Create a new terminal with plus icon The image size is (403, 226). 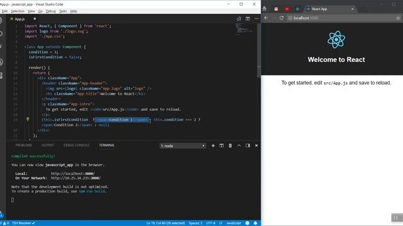213,146
